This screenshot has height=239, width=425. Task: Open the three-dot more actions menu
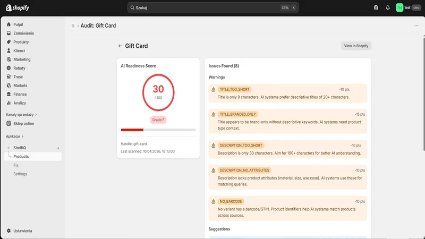pos(416,25)
